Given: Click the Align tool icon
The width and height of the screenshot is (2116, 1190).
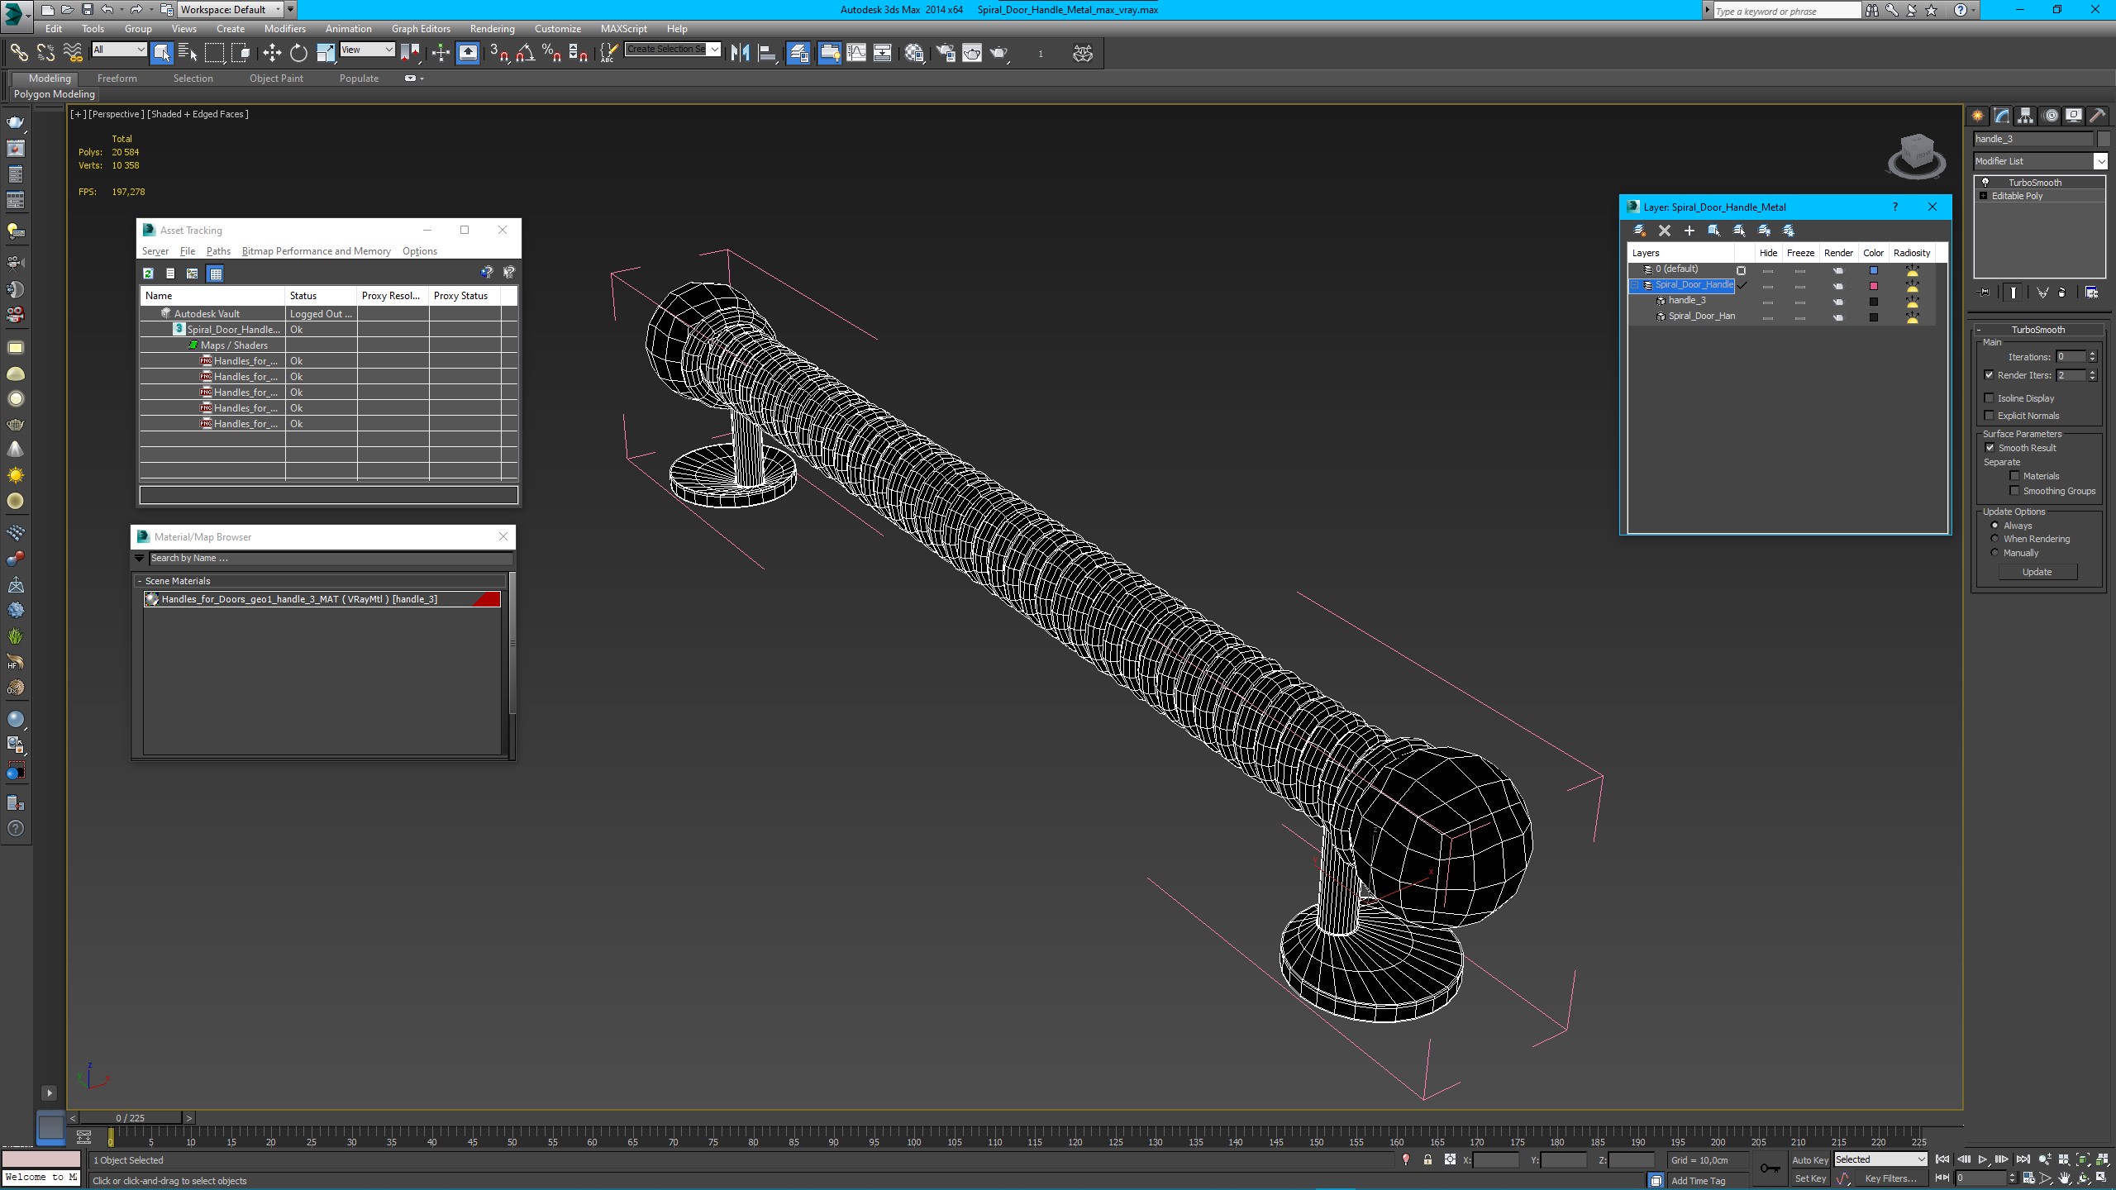Looking at the screenshot, I should point(767,53).
